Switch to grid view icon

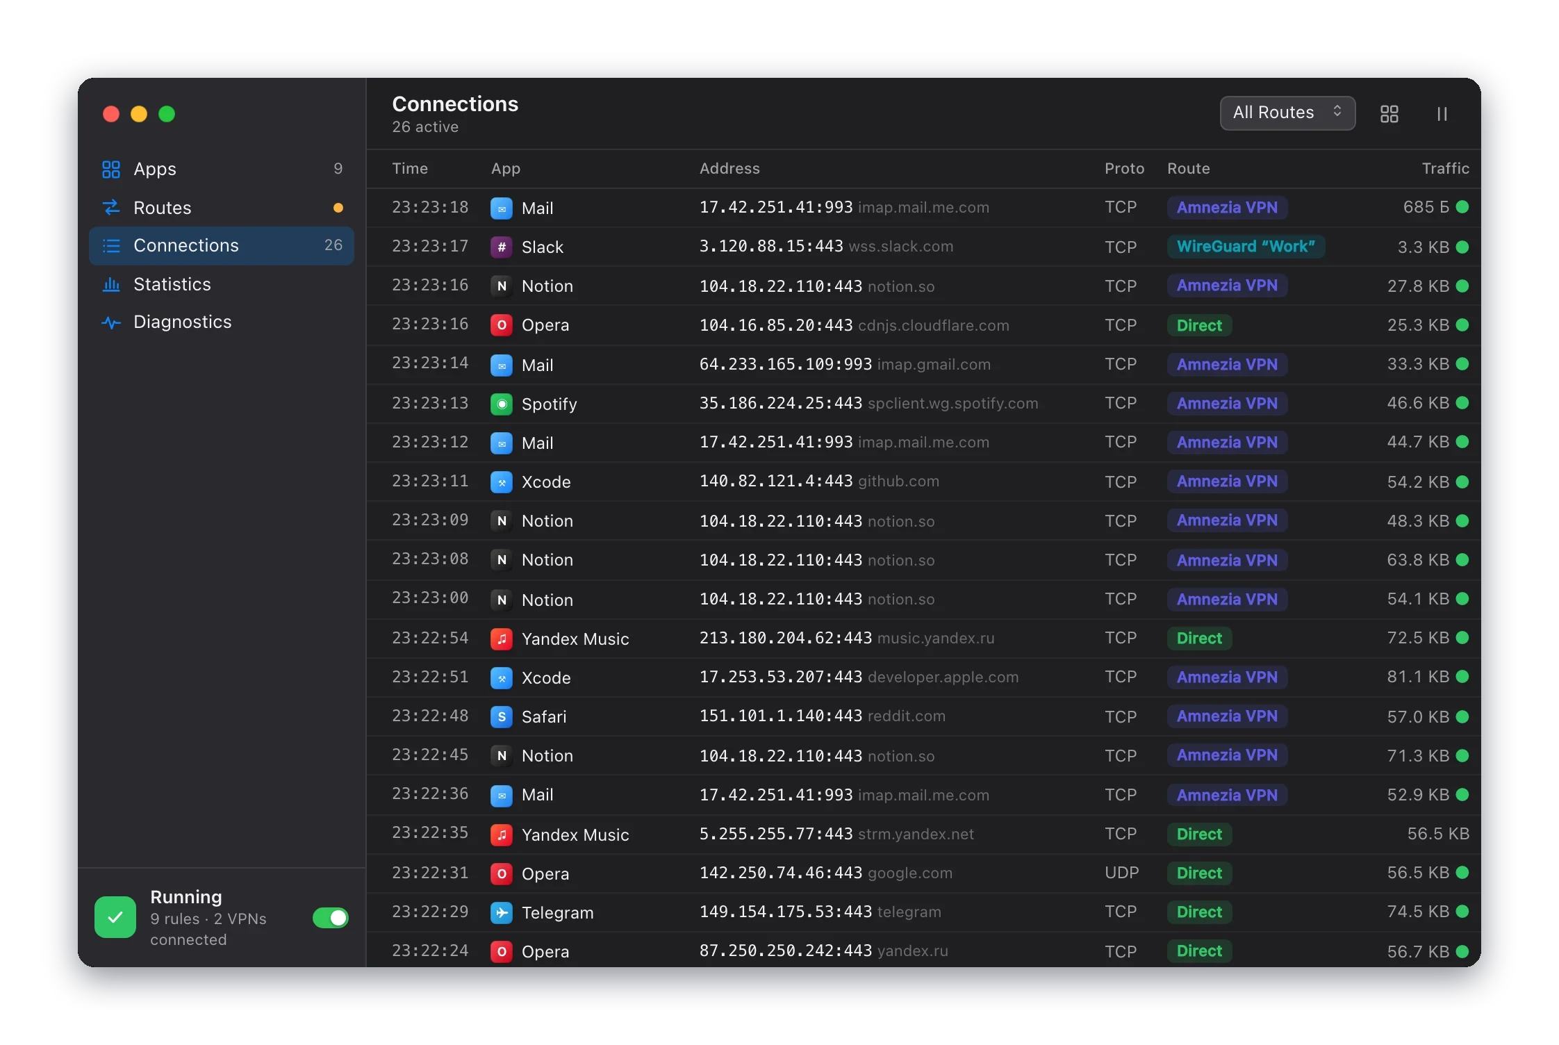pos(1389,114)
